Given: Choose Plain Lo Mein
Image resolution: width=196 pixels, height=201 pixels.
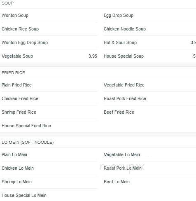Looking at the screenshot, I should click(x=14, y=154).
